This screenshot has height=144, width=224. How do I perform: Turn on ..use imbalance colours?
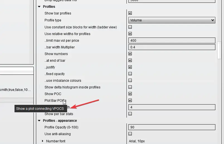coord(130,81)
